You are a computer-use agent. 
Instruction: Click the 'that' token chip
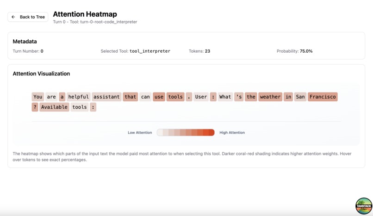click(131, 97)
